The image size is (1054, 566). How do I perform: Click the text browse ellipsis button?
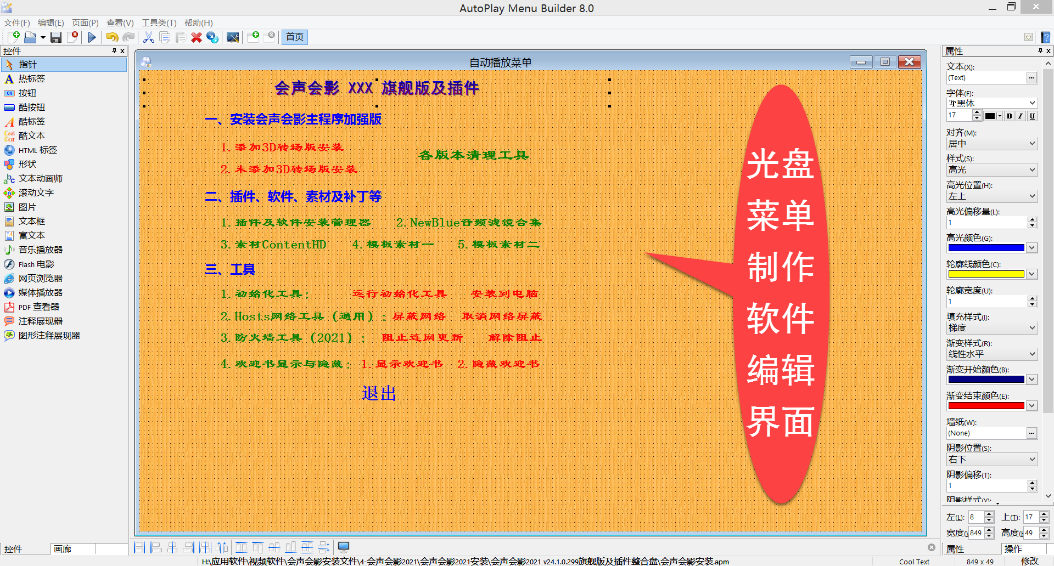click(x=1032, y=78)
